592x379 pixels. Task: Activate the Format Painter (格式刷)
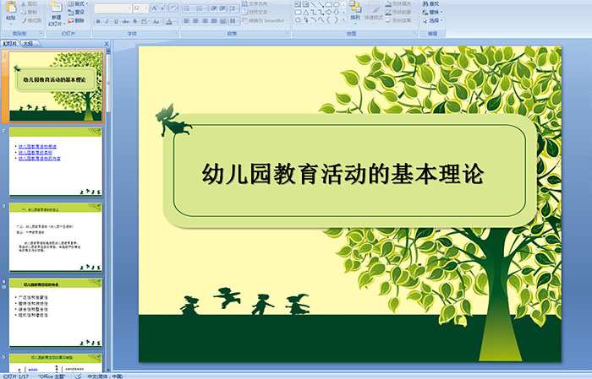pyautogui.click(x=31, y=20)
